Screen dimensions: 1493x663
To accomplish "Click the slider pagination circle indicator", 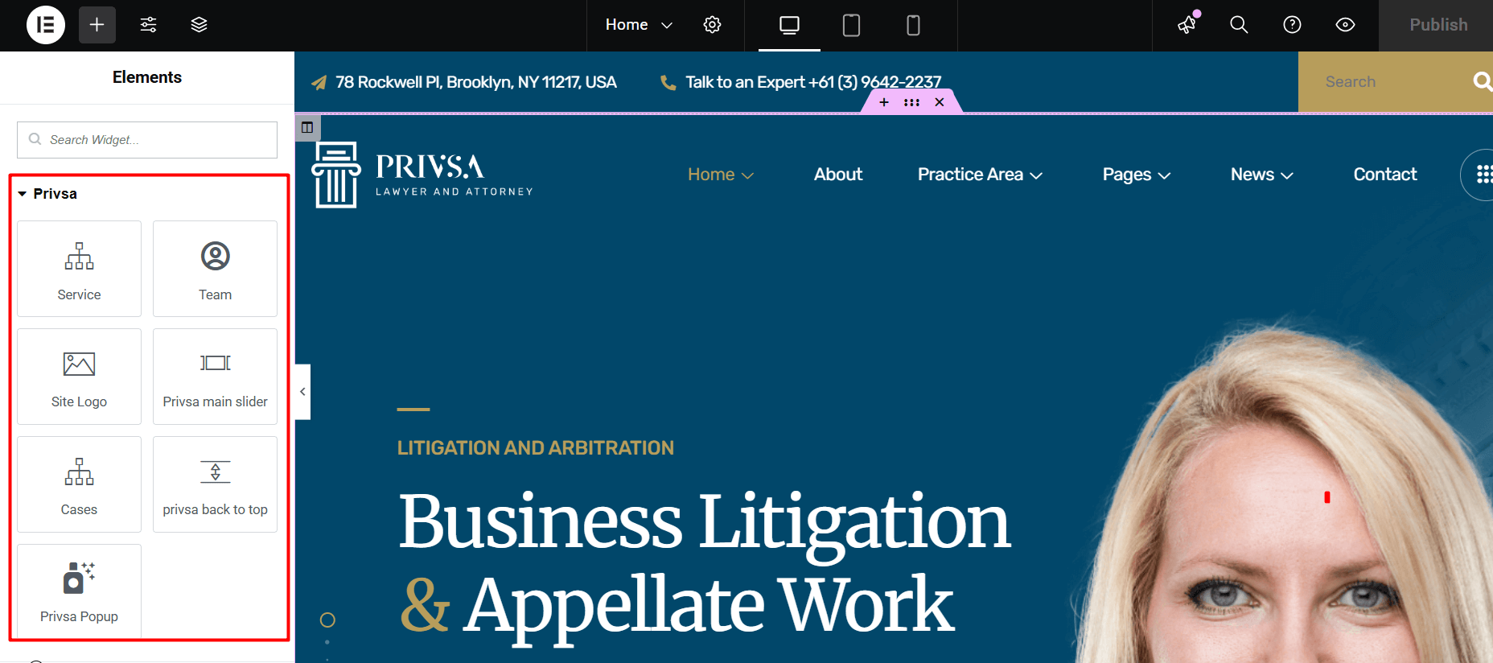I will 327,620.
